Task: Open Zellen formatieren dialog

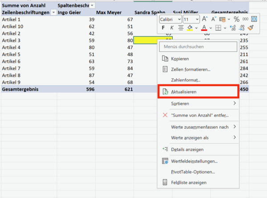Action: tap(198, 69)
